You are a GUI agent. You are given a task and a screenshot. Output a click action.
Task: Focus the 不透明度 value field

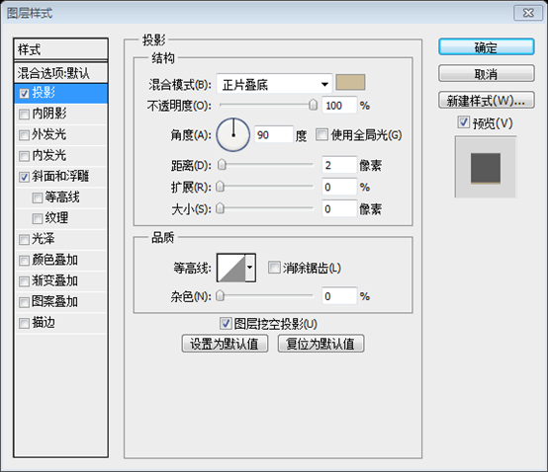coord(339,105)
